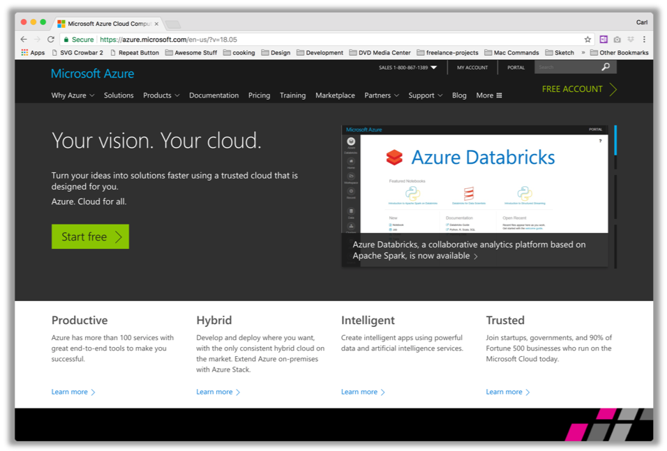The height and width of the screenshot is (451, 667).
Task: Open the Awesome Stuff bookmarks folder
Action: (x=191, y=53)
